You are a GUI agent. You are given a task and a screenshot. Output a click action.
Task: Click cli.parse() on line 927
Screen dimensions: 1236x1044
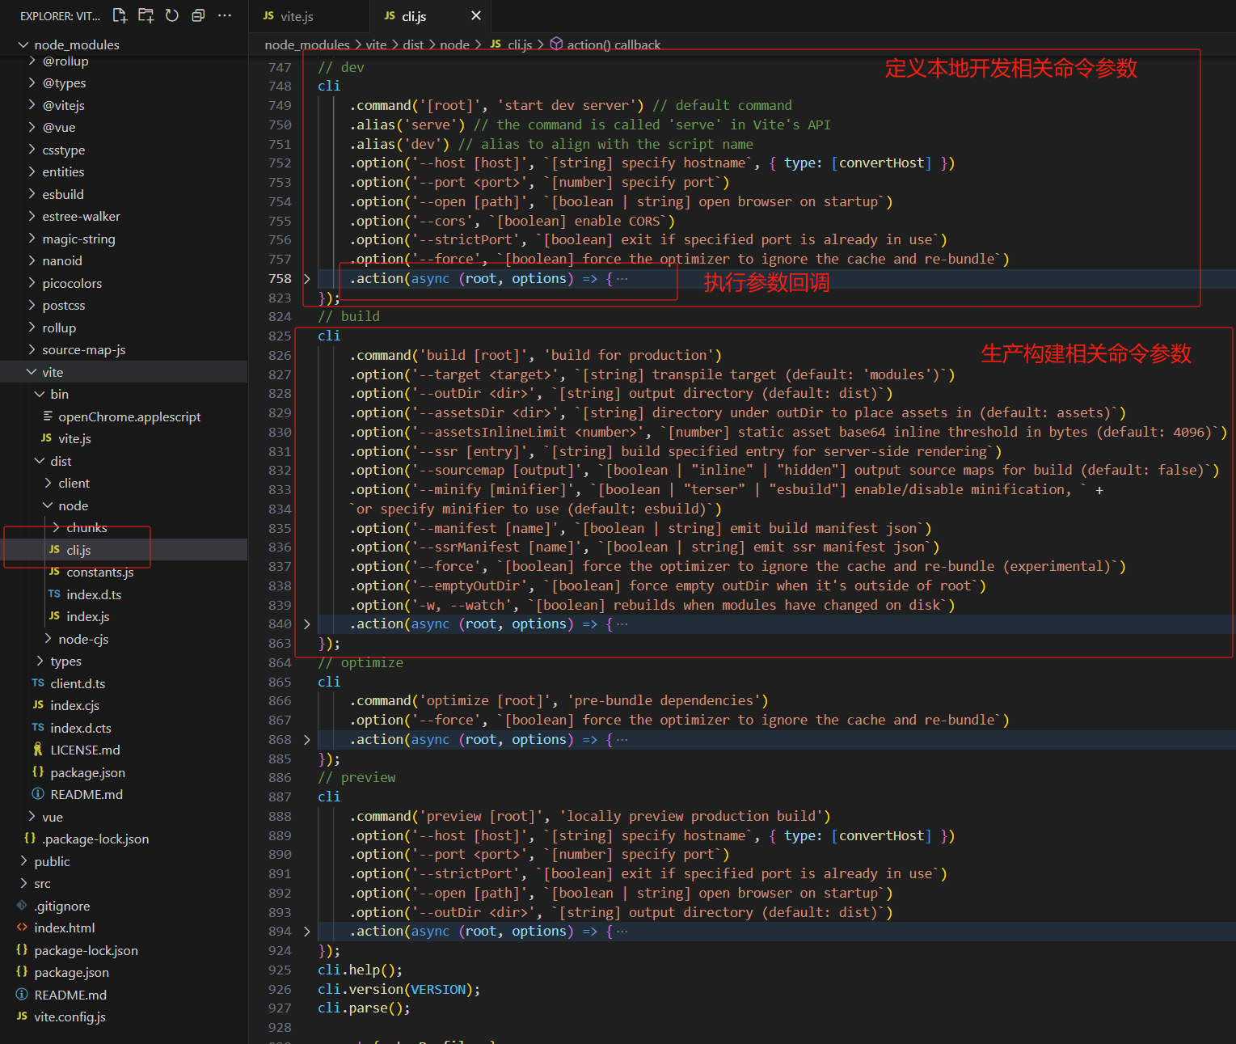coord(364,1008)
